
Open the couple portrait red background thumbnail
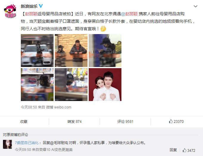coord(105,85)
